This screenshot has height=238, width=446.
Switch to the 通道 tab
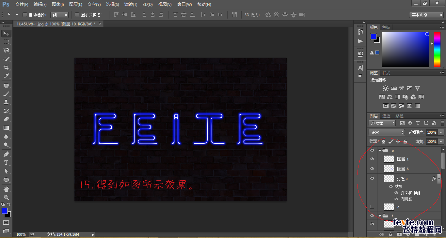pos(386,115)
